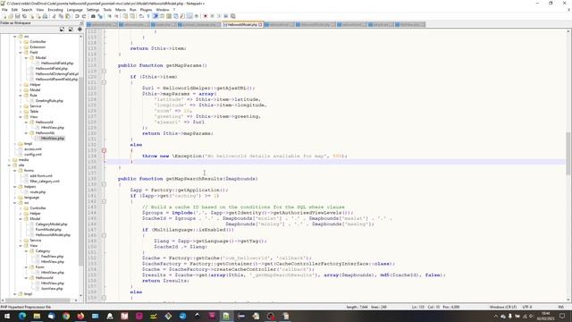The image size is (572, 322).
Task: Click the Save Recorded Macro icon
Action: coord(232,16)
